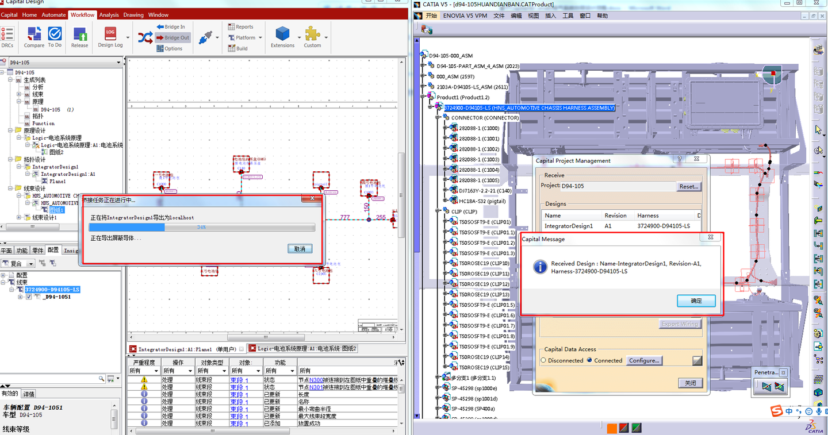Select Bridge In toolbar item

(170, 26)
